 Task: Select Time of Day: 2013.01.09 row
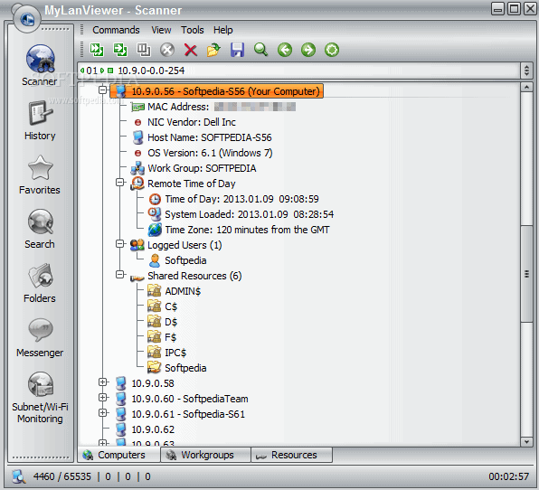[233, 199]
